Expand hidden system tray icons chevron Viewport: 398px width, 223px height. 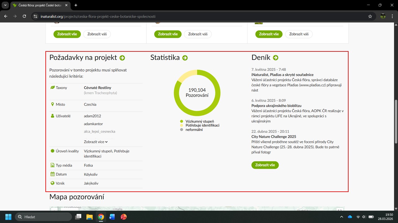click(341, 217)
